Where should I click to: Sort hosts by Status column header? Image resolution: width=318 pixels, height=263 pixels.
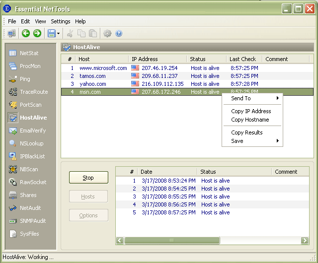(x=207, y=59)
